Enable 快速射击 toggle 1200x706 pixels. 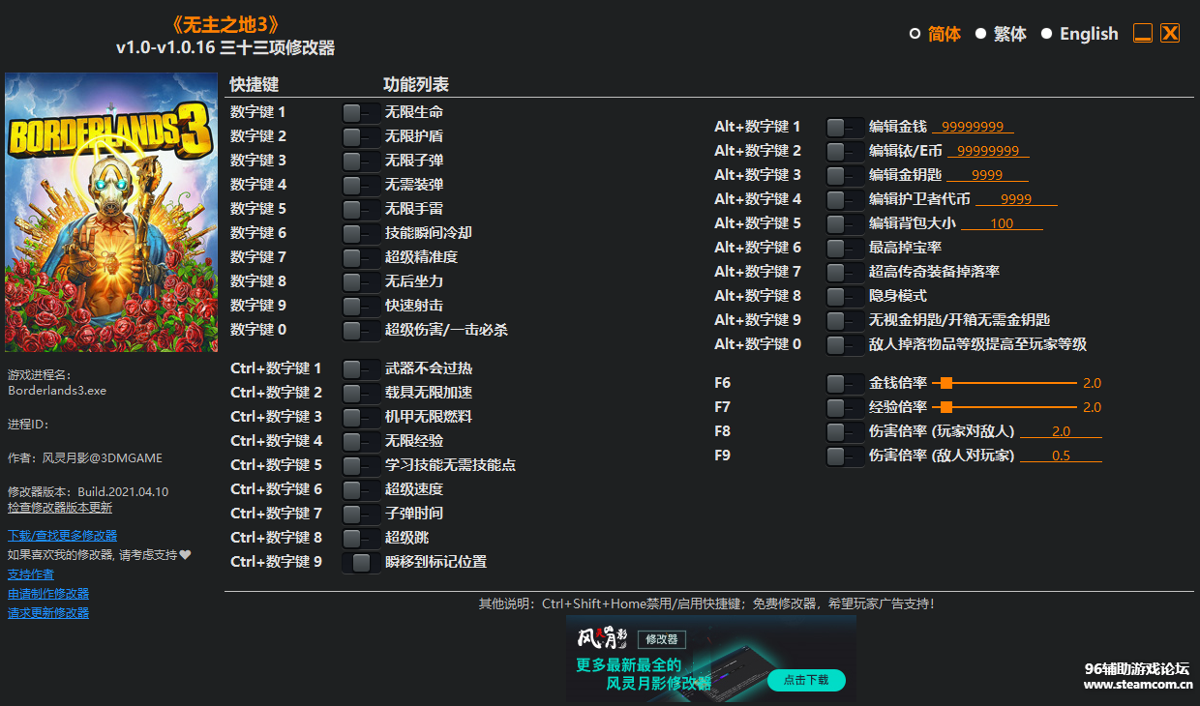pos(360,306)
